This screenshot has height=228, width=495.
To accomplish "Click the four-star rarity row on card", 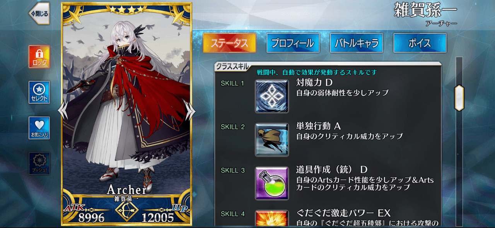I will tap(126, 9).
